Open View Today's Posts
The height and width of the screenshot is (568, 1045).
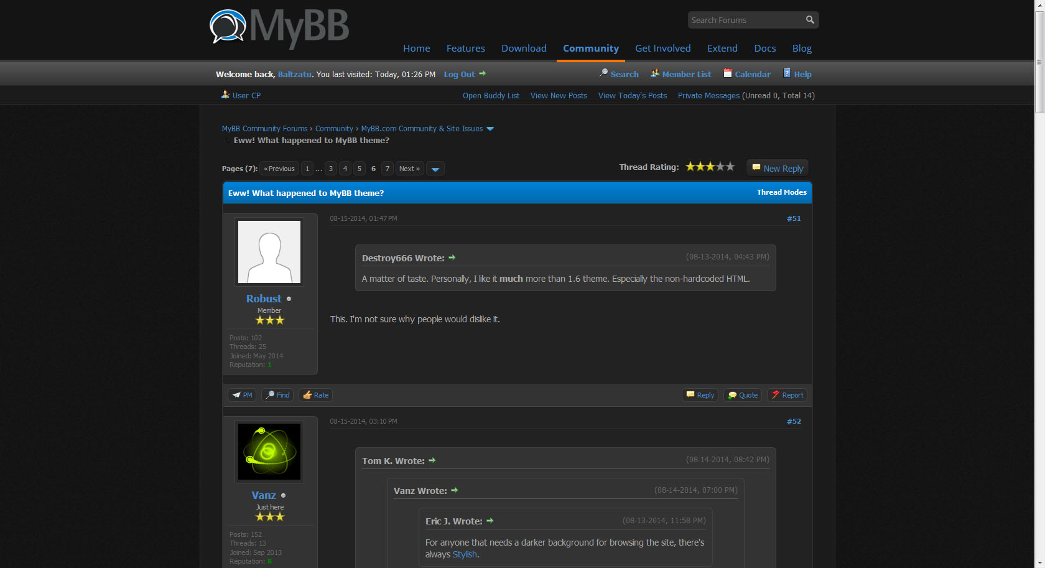click(x=632, y=95)
